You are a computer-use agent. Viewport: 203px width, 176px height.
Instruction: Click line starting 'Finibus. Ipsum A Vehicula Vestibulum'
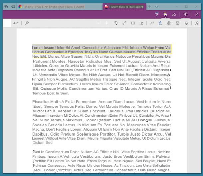[102, 156]
